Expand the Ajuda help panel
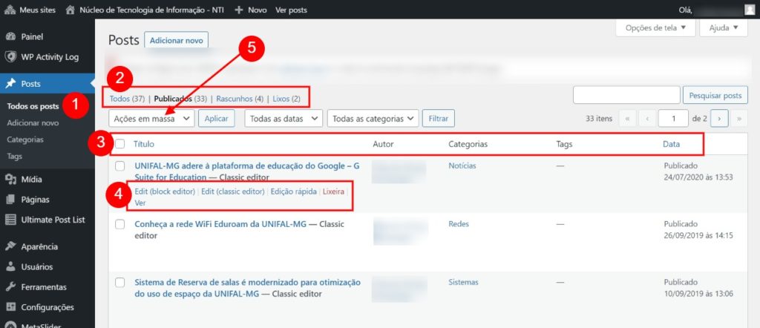 [724, 27]
